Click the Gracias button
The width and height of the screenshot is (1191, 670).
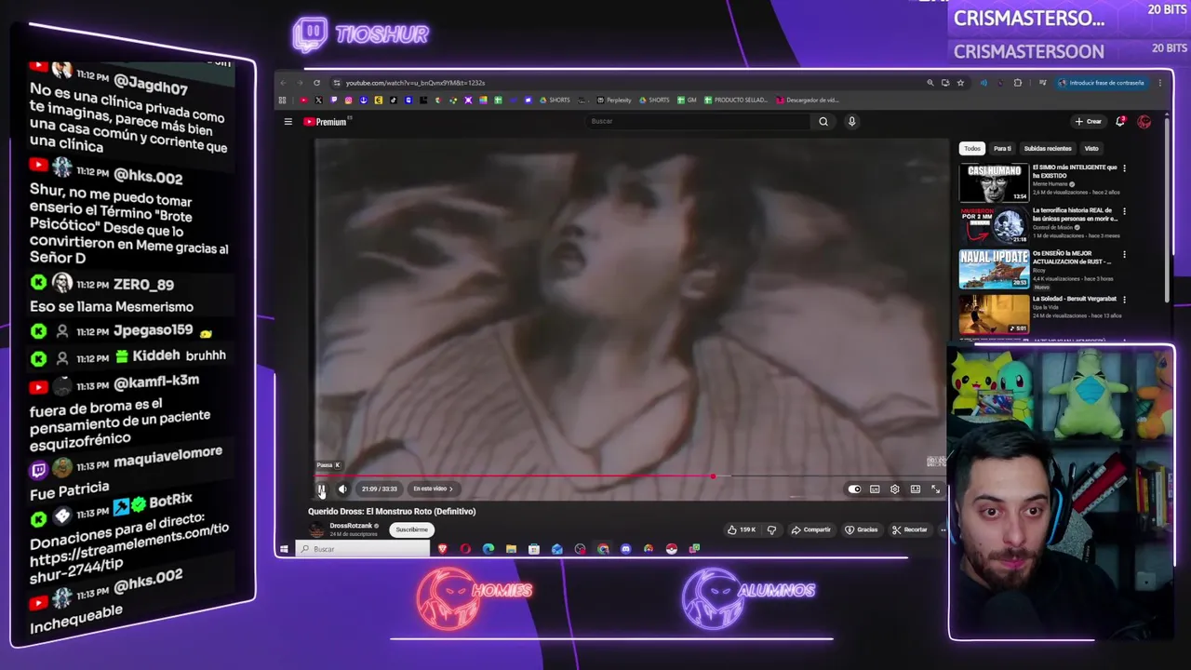(x=862, y=529)
